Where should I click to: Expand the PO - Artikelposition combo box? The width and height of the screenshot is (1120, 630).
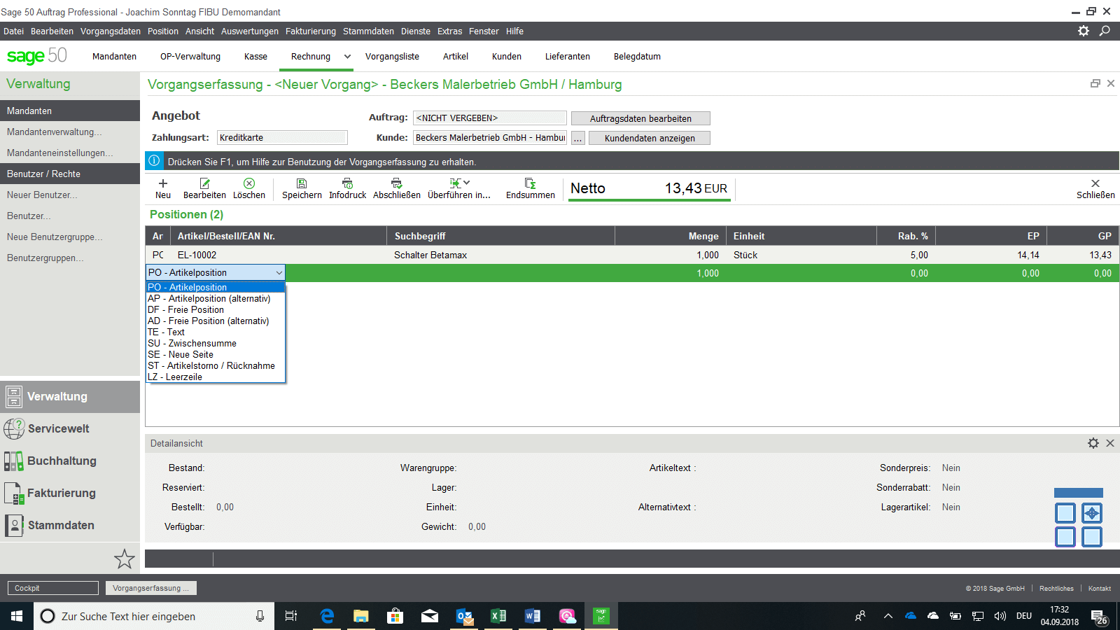click(279, 273)
